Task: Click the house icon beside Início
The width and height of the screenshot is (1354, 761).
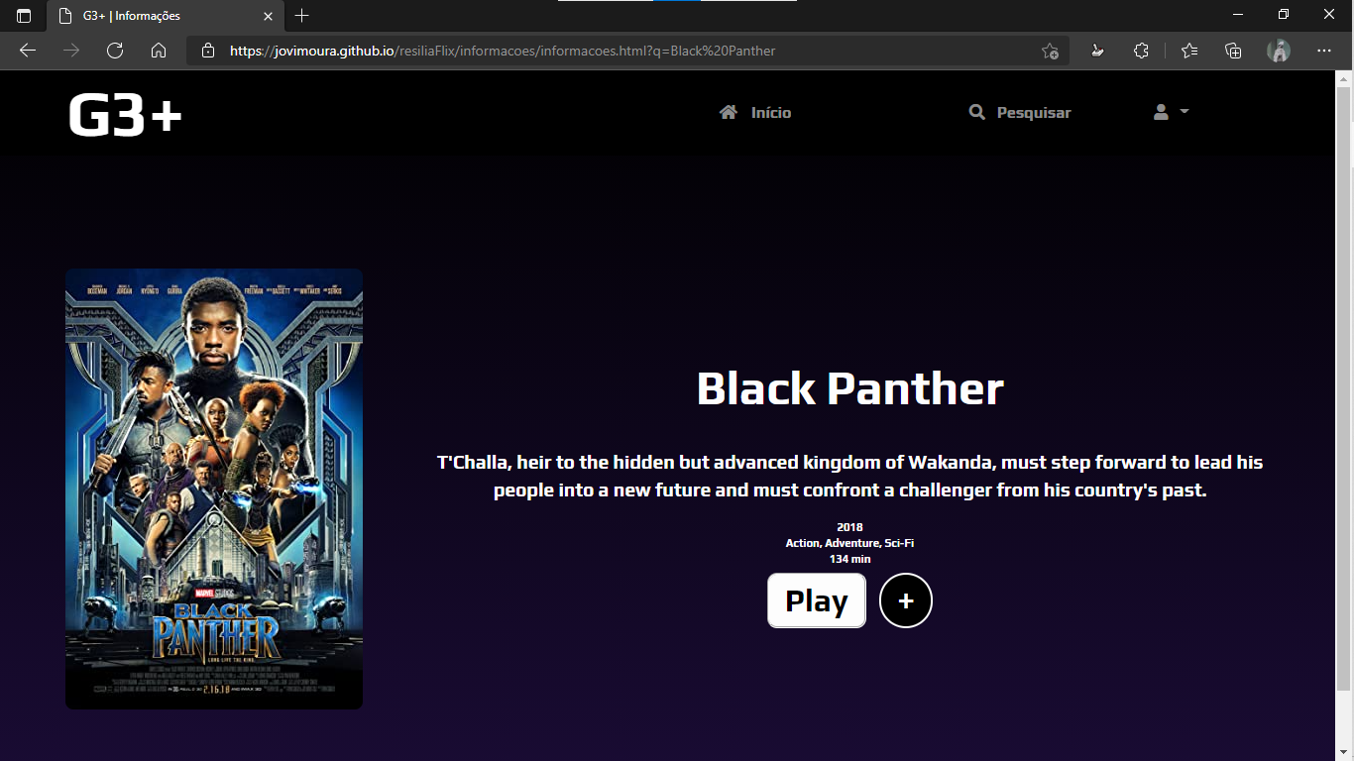Action: tap(729, 112)
